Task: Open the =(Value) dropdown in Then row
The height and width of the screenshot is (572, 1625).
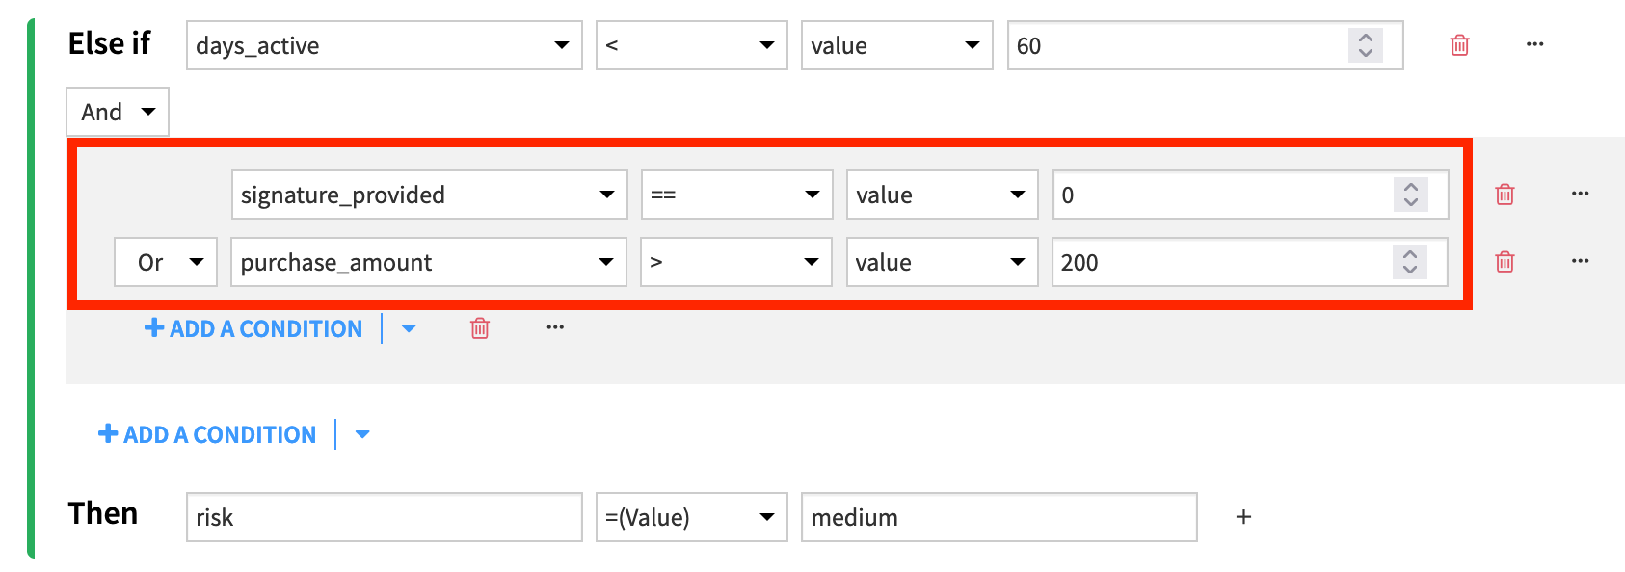Action: pos(691,517)
